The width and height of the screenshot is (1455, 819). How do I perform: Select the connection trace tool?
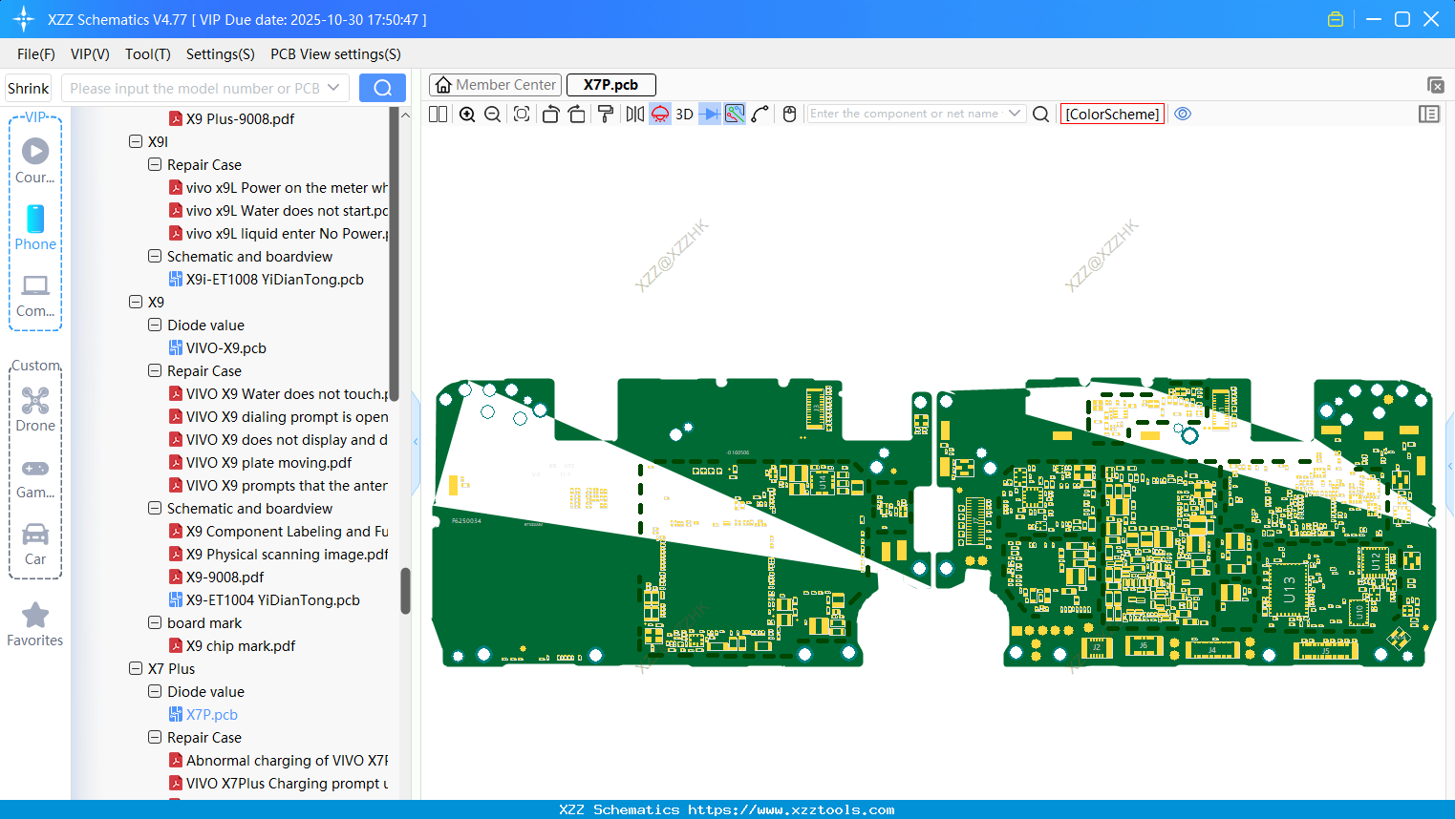click(x=760, y=115)
